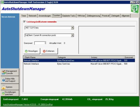Image resolution: width=140 pixels, height=107 pixels.
Task: Maximize the AutoShutdownManager window
Action: (x=134, y=2)
